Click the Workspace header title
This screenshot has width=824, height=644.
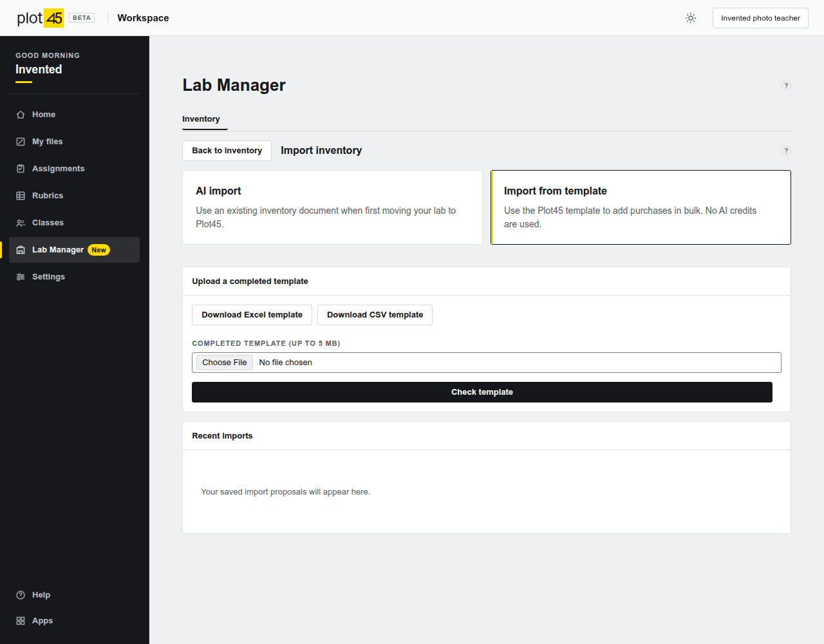[143, 18]
